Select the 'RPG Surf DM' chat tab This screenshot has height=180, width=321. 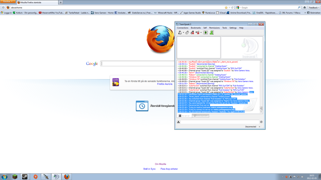point(200,116)
